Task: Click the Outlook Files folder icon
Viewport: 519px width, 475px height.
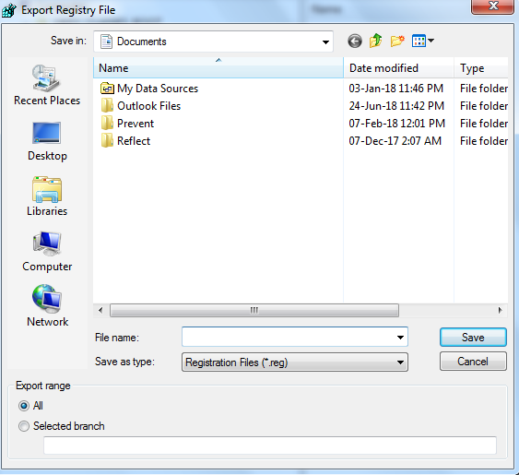Action: point(107,106)
